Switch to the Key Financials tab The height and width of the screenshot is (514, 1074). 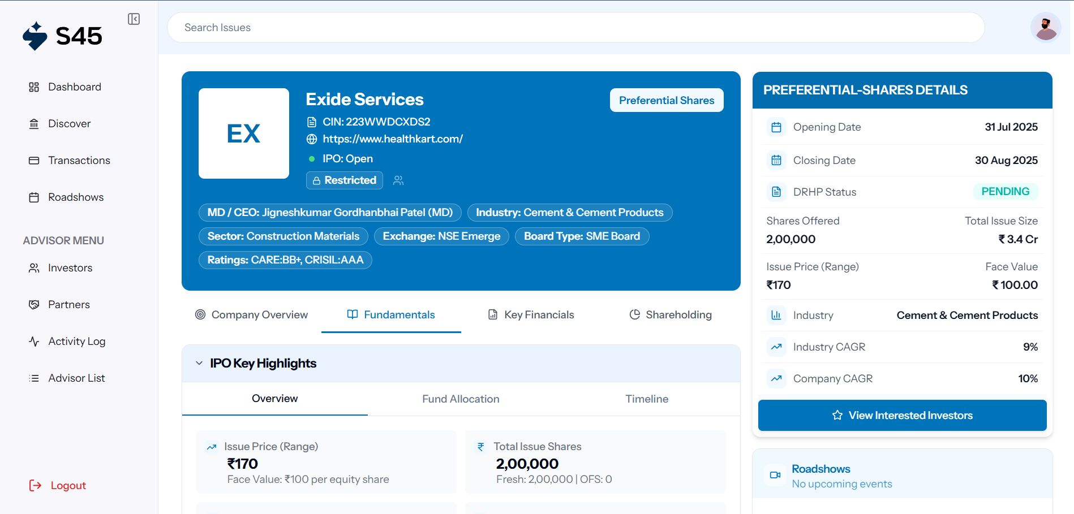531,315
